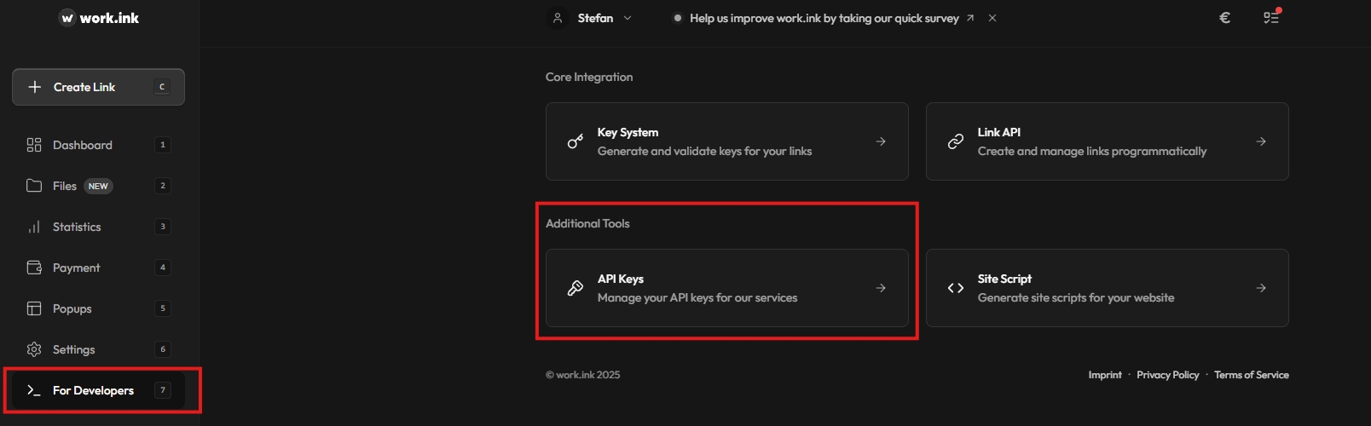
Task: Select For Developers in sidebar
Action: (x=93, y=390)
